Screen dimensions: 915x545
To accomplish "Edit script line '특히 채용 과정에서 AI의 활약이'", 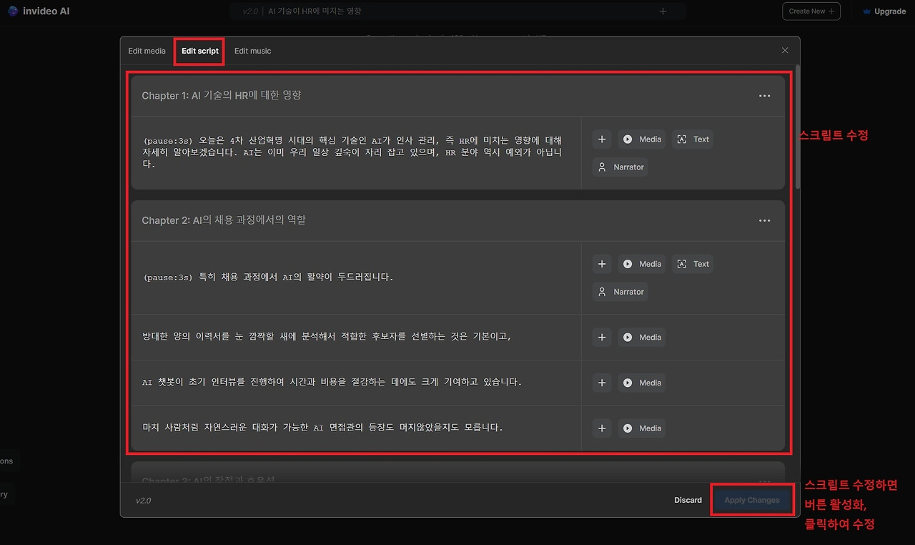I will click(x=268, y=277).
